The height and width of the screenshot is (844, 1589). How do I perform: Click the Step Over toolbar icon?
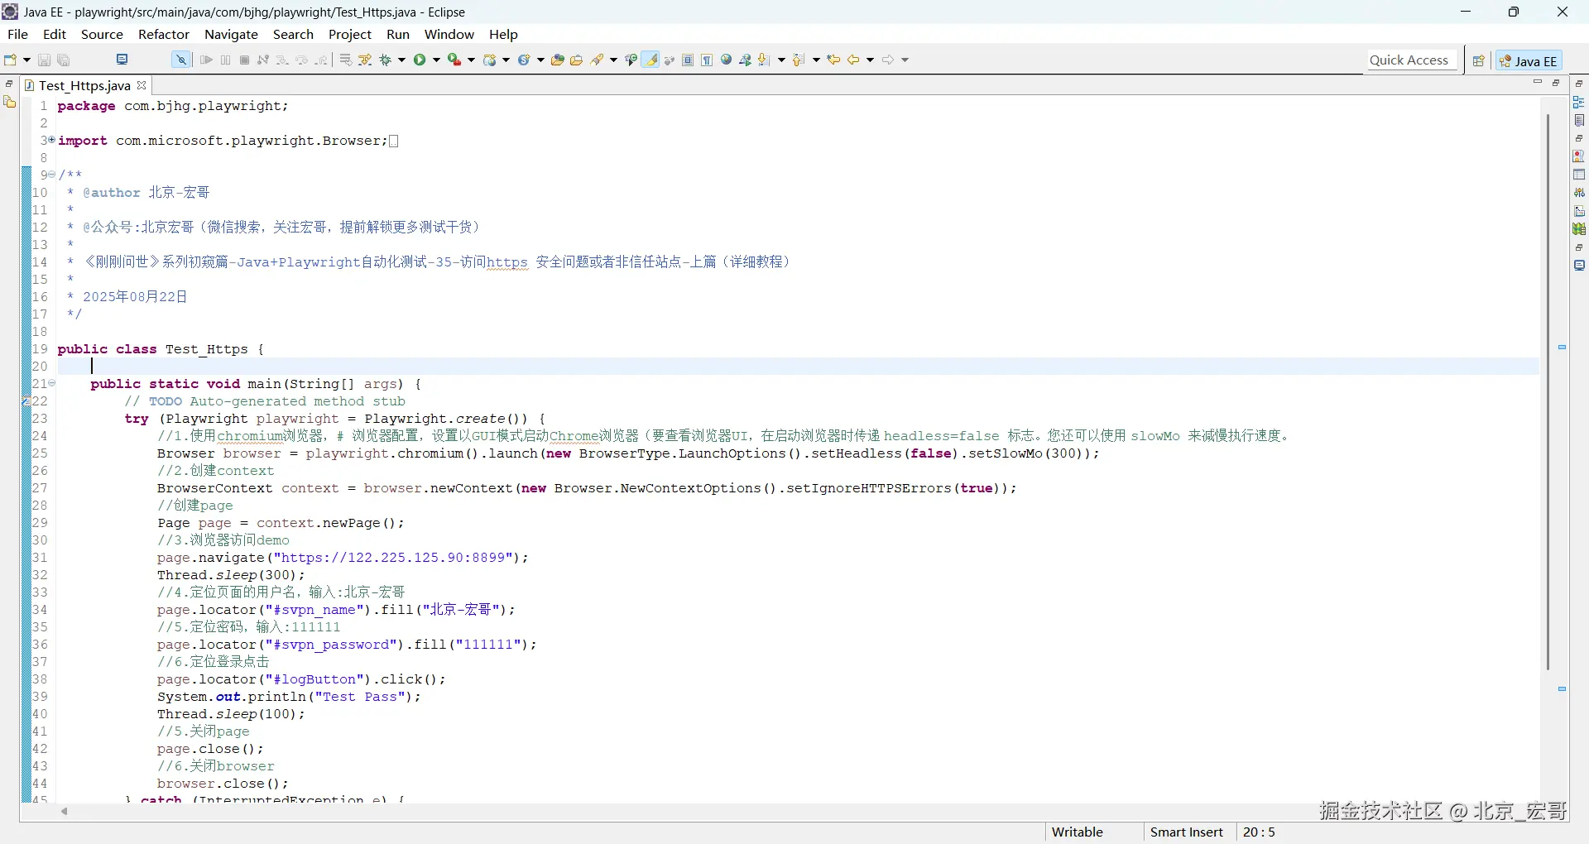301,60
